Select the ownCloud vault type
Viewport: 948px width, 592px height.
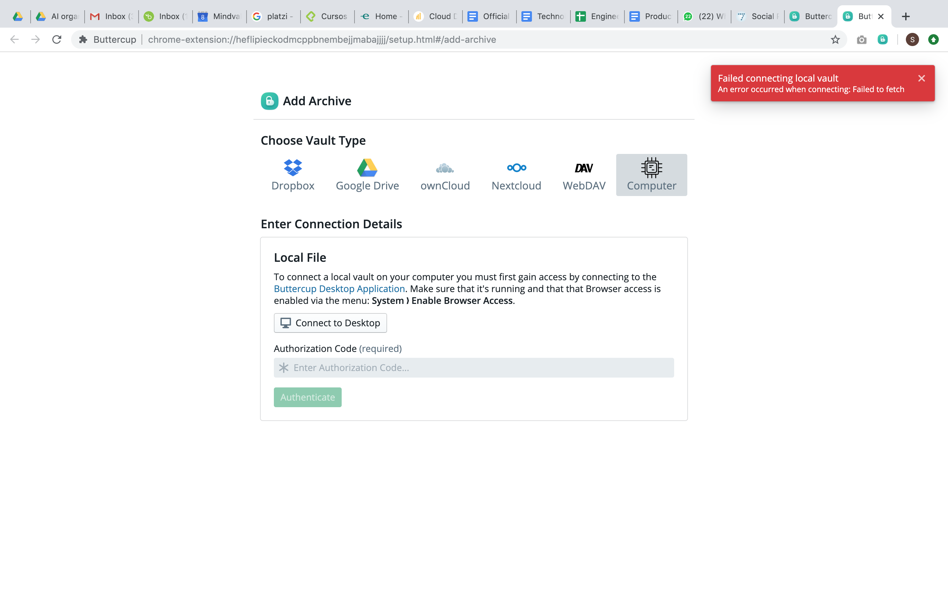[x=445, y=175]
